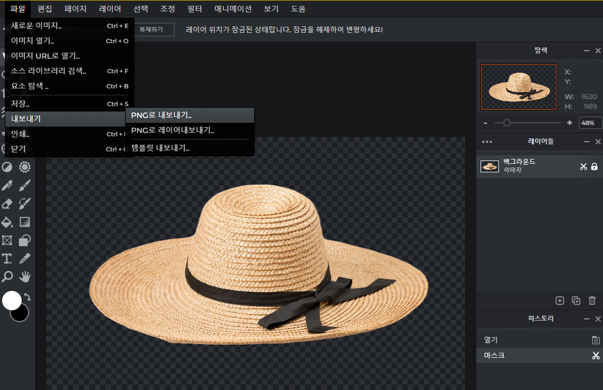Viewport: 603px width, 390px height.
Task: Open the 페이지 menu
Action: tap(75, 9)
